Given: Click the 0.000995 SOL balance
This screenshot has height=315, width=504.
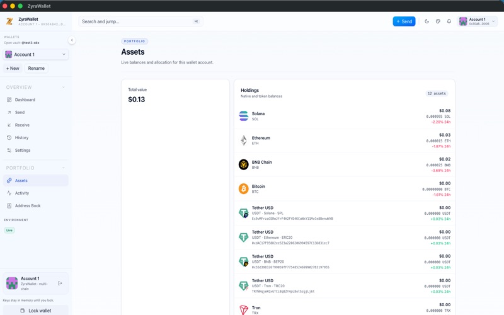Looking at the screenshot, I should (438, 117).
